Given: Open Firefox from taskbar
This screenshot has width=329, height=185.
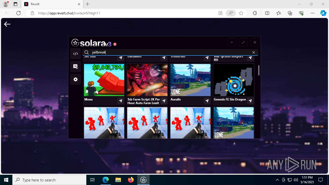Looking at the screenshot, I should [x=131, y=180].
